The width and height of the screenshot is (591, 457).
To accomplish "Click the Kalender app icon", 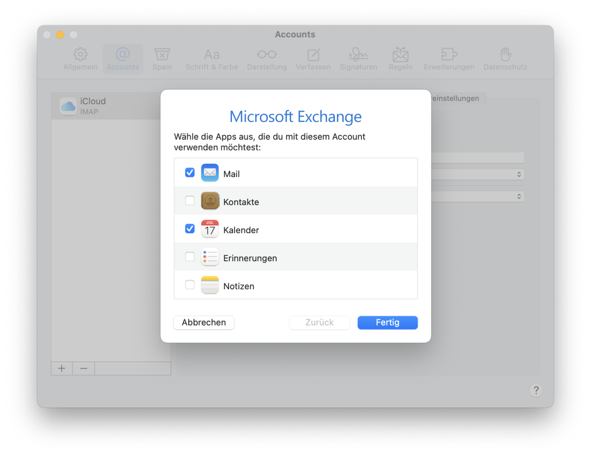I will 210,229.
